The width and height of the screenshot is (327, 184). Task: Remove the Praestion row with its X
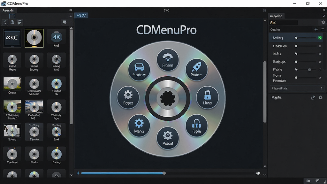[320, 46]
